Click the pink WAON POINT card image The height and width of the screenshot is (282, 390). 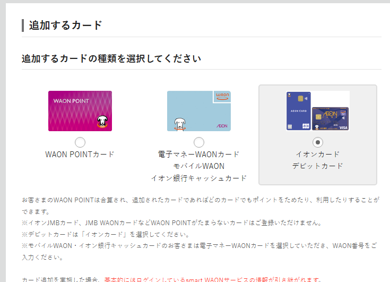pos(80,110)
